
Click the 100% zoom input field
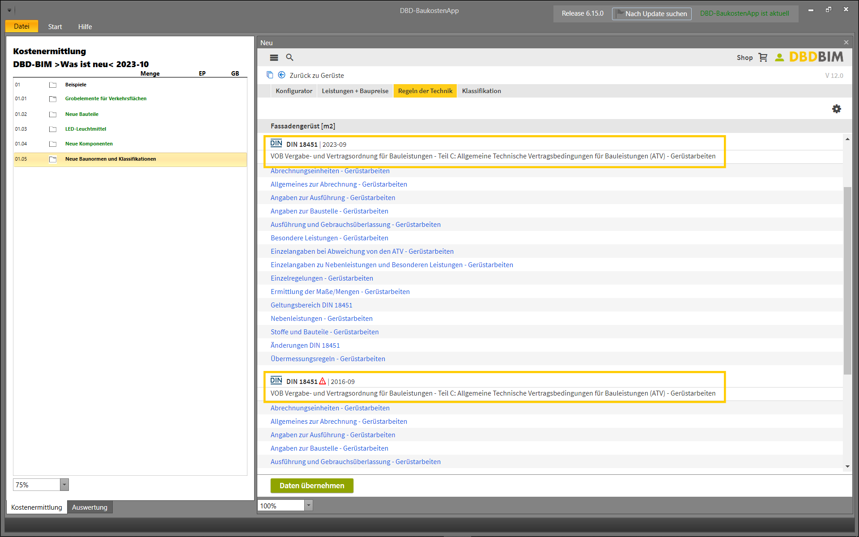point(281,506)
